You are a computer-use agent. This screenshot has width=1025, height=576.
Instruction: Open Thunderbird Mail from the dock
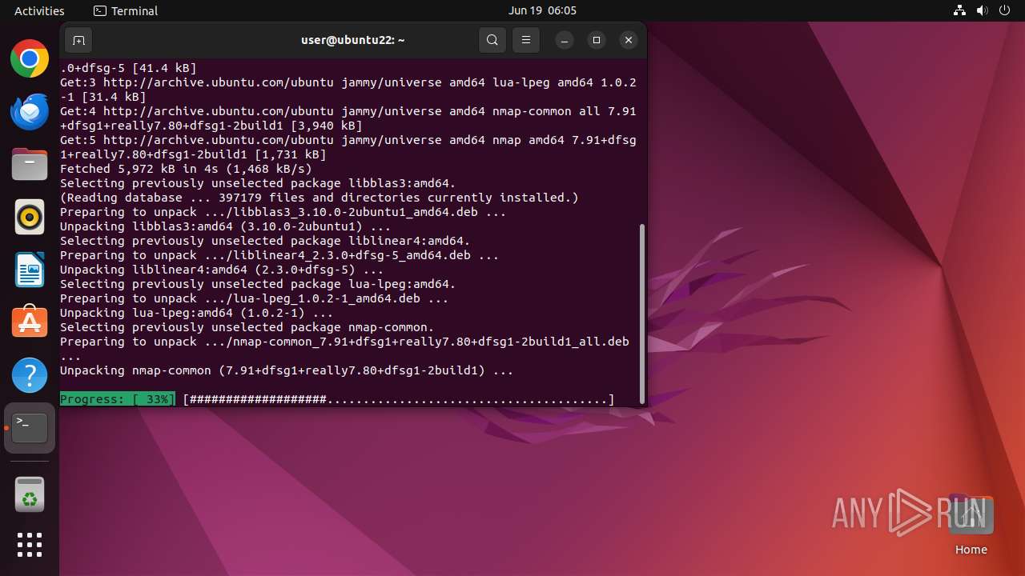point(30,111)
